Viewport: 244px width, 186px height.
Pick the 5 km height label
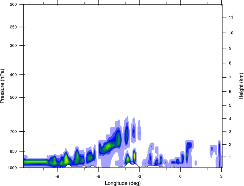coord(230,105)
